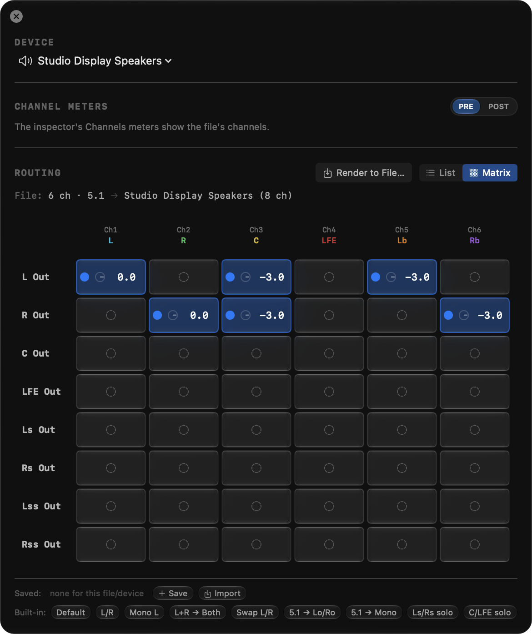Enable Ch1 L to Lss Out cell

point(111,506)
